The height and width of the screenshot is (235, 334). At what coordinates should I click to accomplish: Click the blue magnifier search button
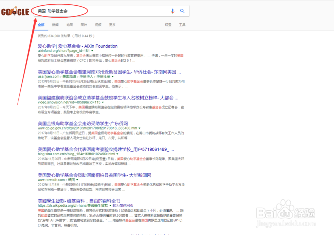[182, 11]
